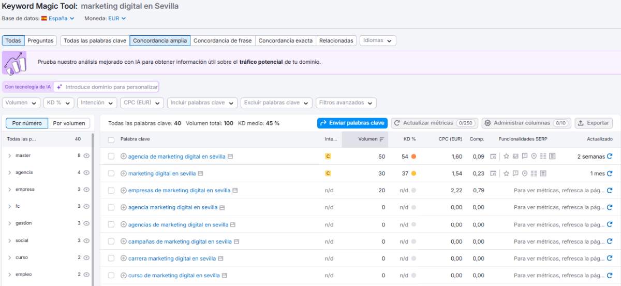The width and height of the screenshot is (621, 286).
Task: Switch groups to Por volumen
Action: [x=69, y=123]
